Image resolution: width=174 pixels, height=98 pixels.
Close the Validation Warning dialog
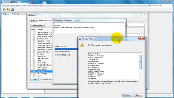[x=142, y=38]
